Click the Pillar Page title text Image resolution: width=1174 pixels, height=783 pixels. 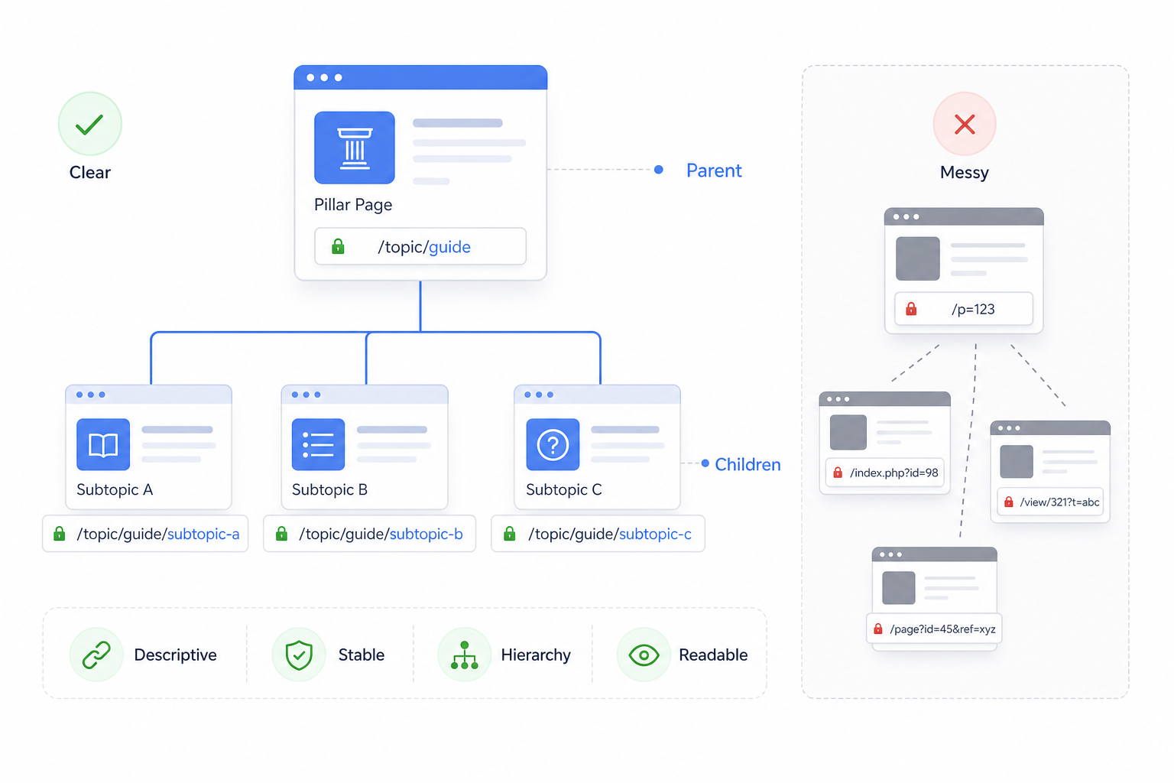click(x=353, y=205)
